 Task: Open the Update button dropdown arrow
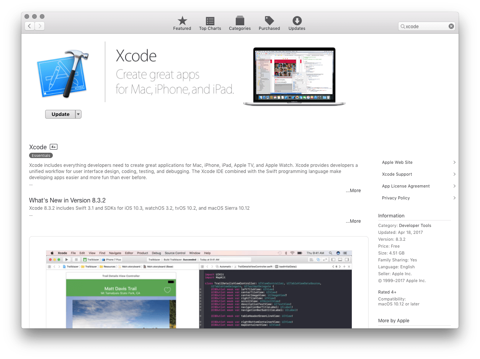78,114
